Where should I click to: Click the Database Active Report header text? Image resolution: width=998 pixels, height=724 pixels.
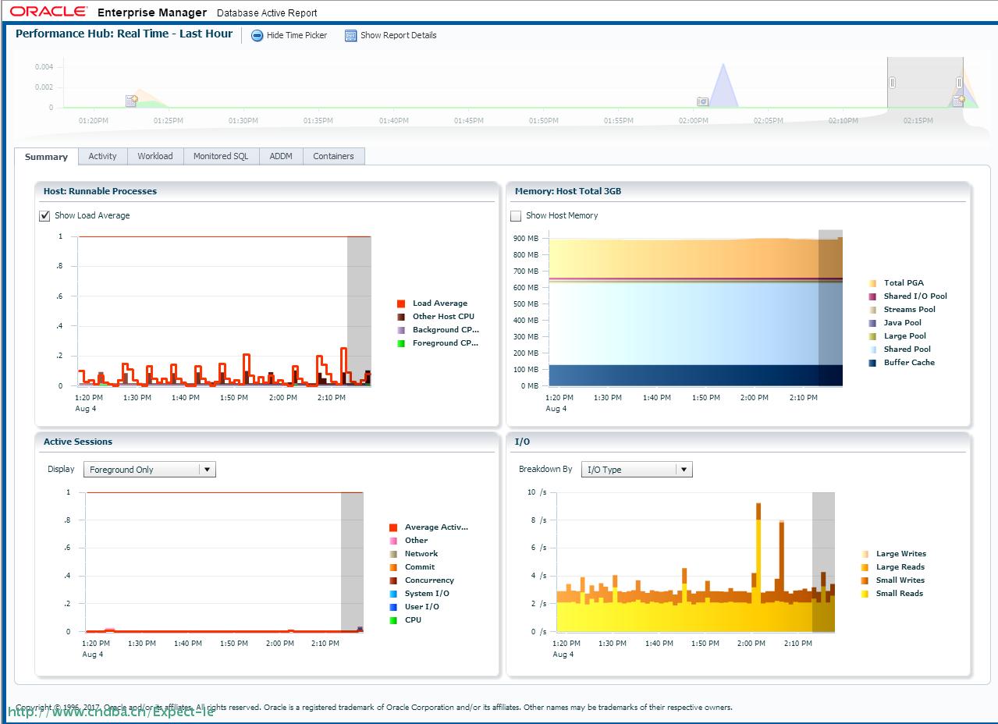pyautogui.click(x=267, y=13)
